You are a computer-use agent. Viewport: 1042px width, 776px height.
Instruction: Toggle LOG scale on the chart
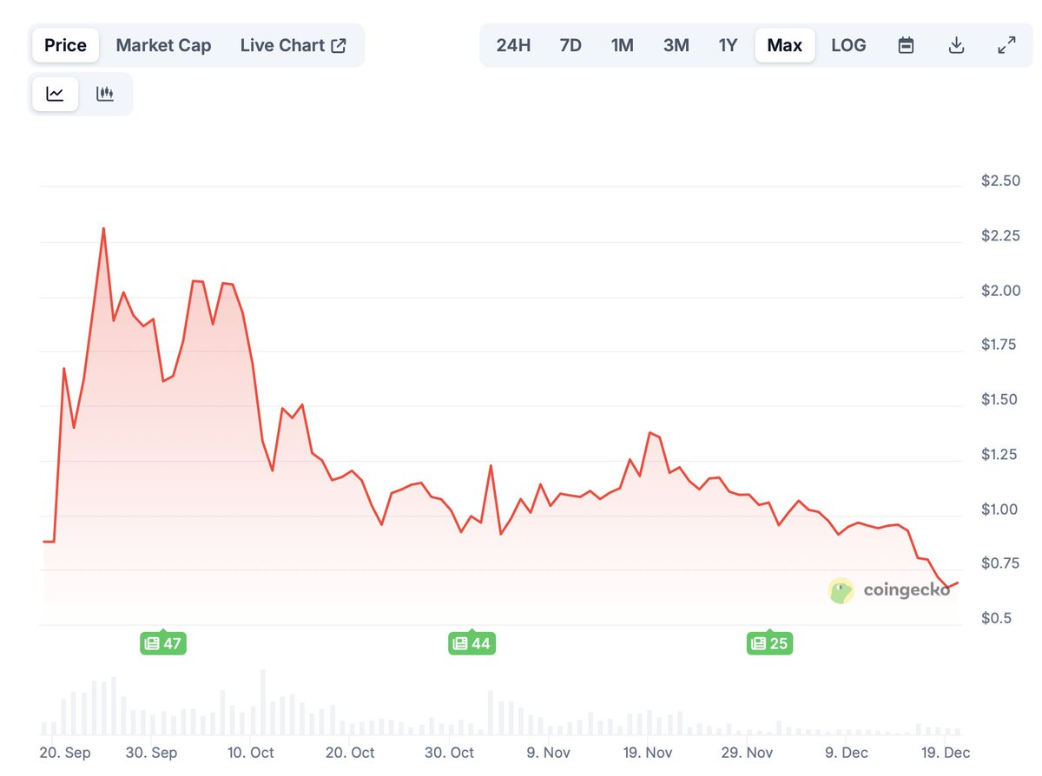[x=848, y=45]
